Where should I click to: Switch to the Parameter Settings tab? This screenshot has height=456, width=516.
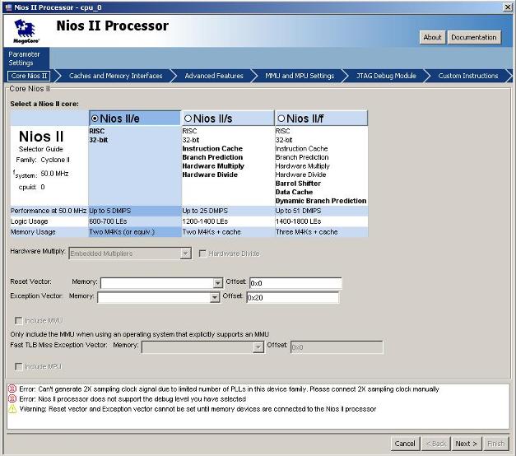[26, 58]
